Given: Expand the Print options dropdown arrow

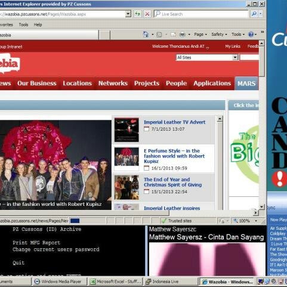Looking at the screenshot, I should click(189, 35).
